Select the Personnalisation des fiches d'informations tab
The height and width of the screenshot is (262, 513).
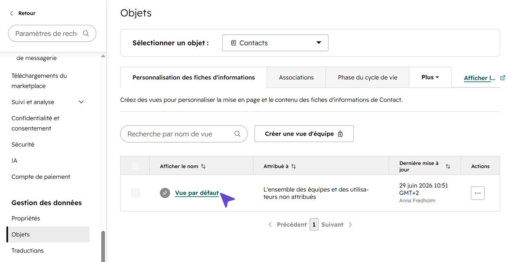coord(194,77)
